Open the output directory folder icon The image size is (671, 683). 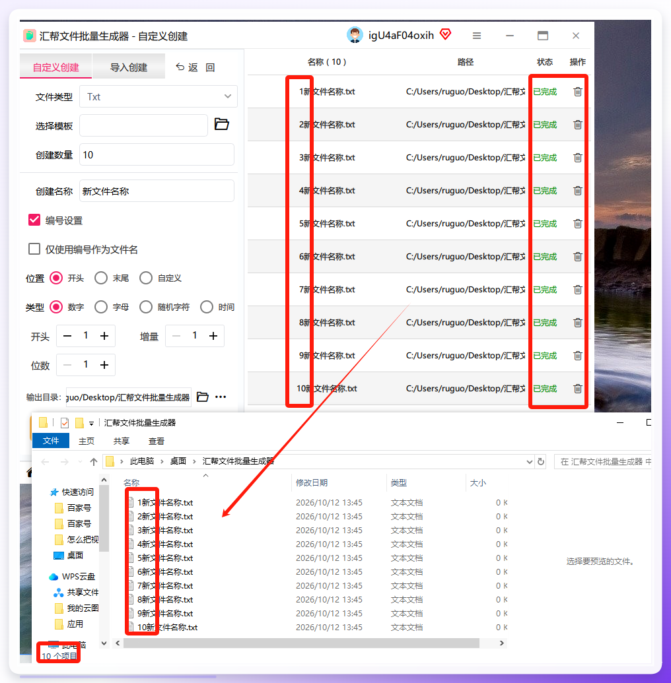click(x=203, y=397)
